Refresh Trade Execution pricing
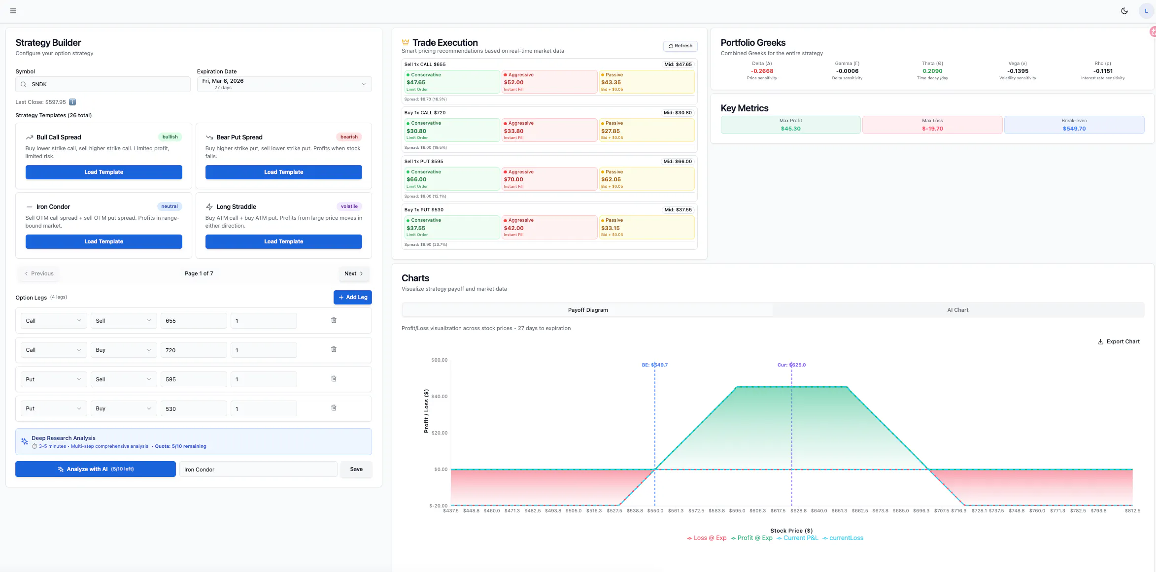The height and width of the screenshot is (572, 1156). pyautogui.click(x=680, y=46)
